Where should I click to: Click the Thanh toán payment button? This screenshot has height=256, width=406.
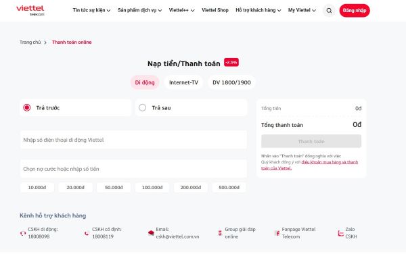click(x=311, y=141)
